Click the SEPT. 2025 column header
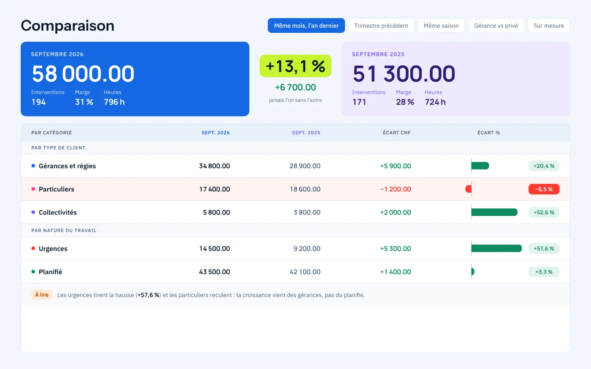The width and height of the screenshot is (591, 369). [x=306, y=132]
